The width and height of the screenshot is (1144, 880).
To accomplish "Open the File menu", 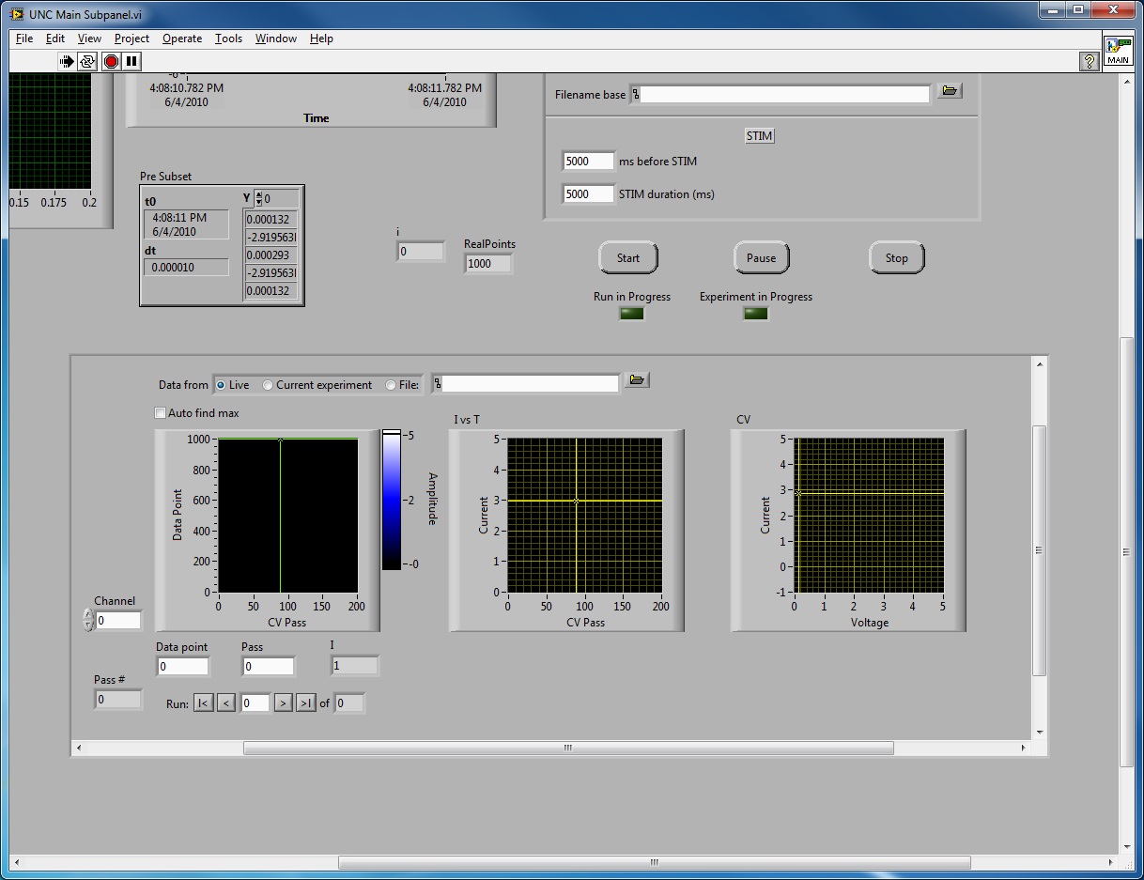I will (24, 39).
